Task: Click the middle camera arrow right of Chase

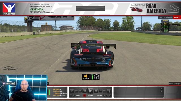Action: 107,95
